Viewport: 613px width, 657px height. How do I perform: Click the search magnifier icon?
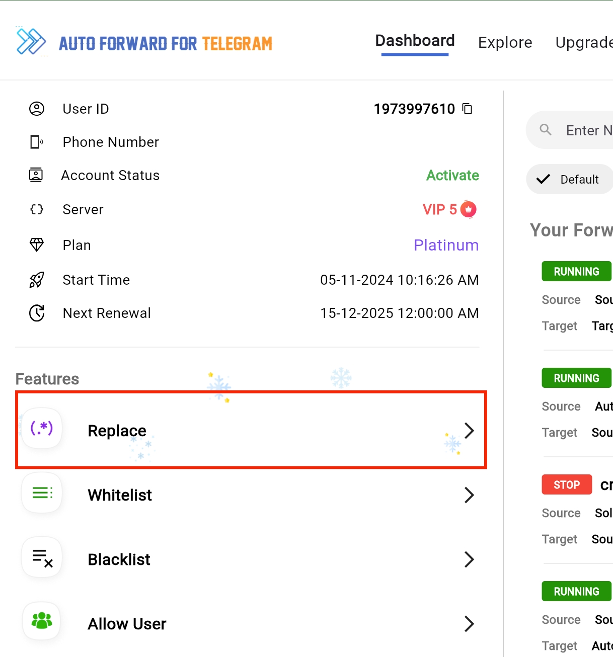[x=546, y=130]
